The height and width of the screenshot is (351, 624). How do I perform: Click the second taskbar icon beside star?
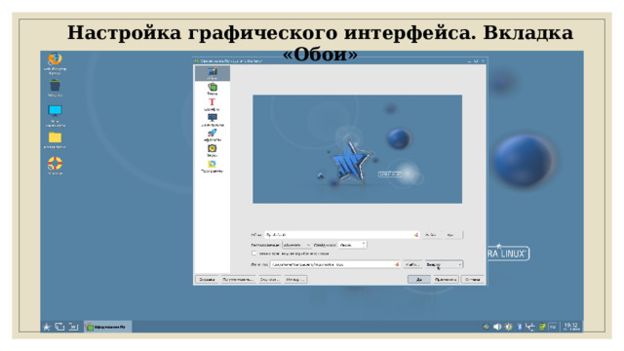click(59, 327)
